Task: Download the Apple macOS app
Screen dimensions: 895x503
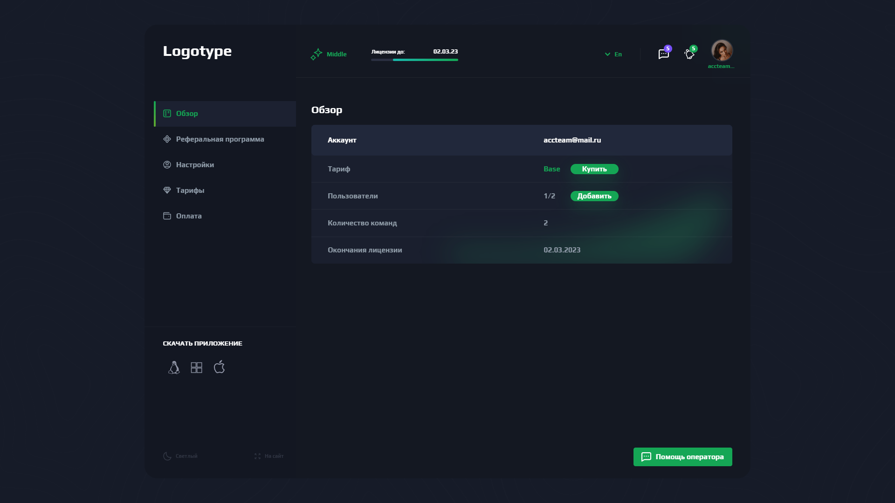Action: (219, 367)
